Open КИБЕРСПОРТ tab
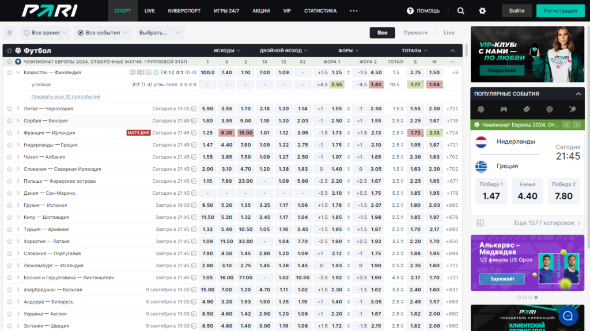Image resolution: width=590 pixels, height=331 pixels. coord(184,11)
